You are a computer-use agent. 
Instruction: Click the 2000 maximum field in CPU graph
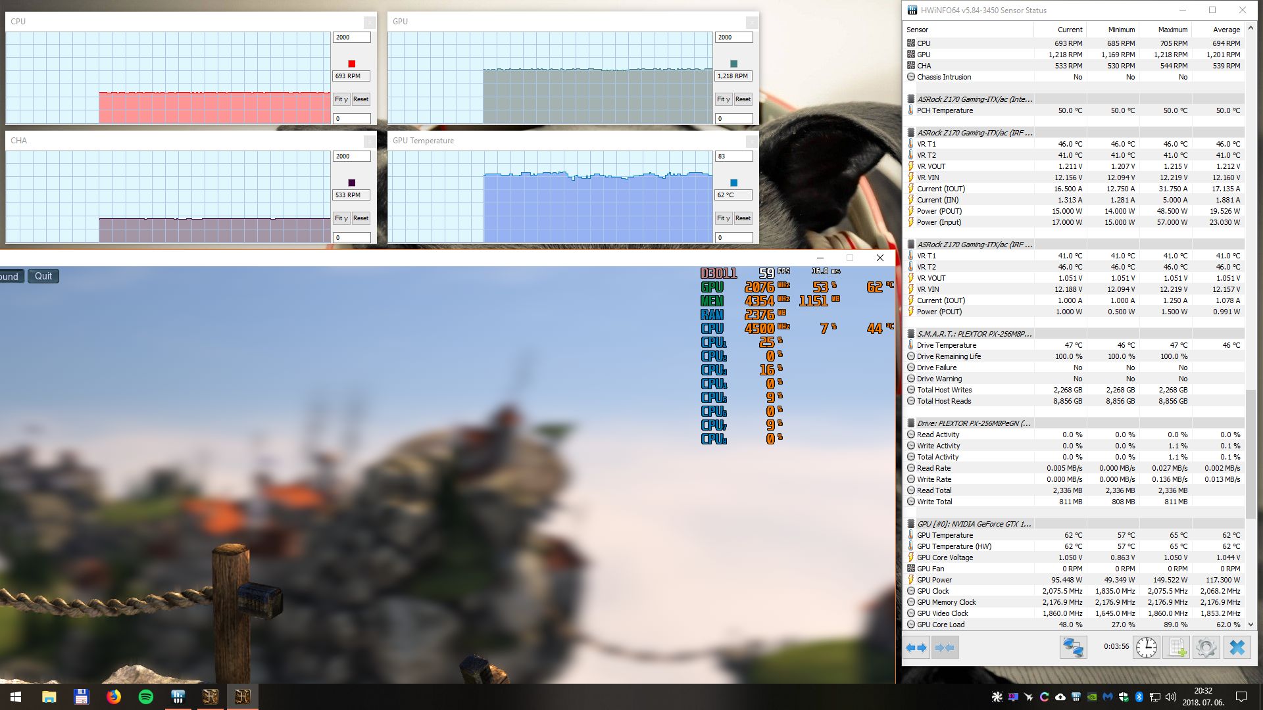tap(351, 37)
